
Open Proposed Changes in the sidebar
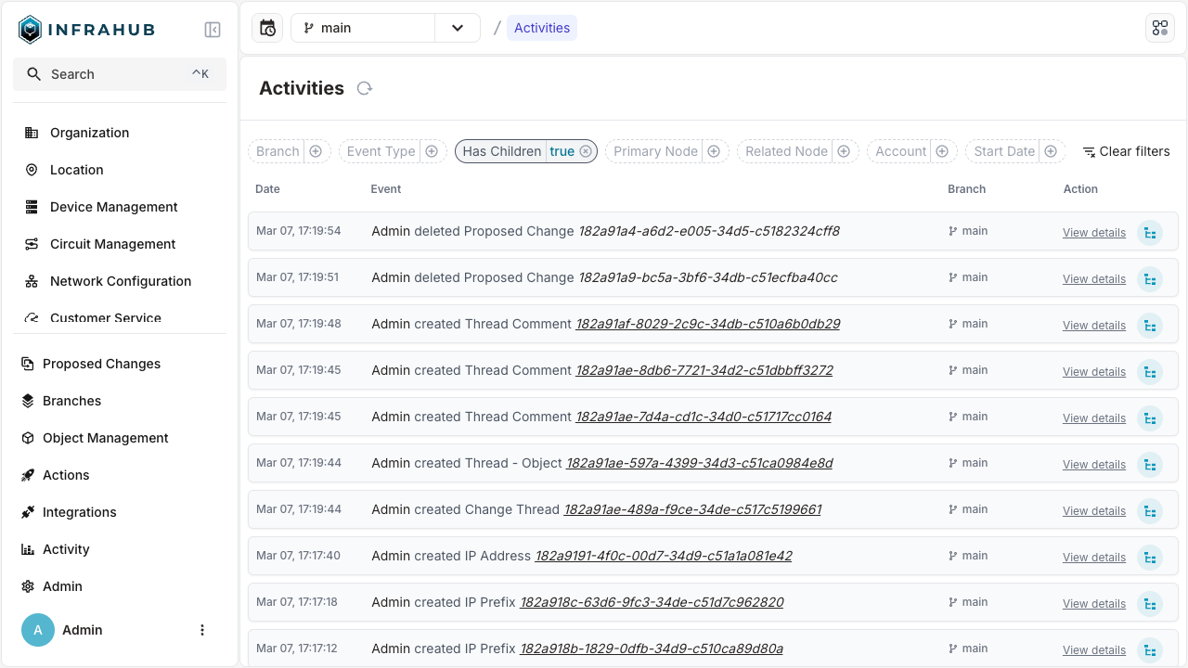(x=101, y=364)
